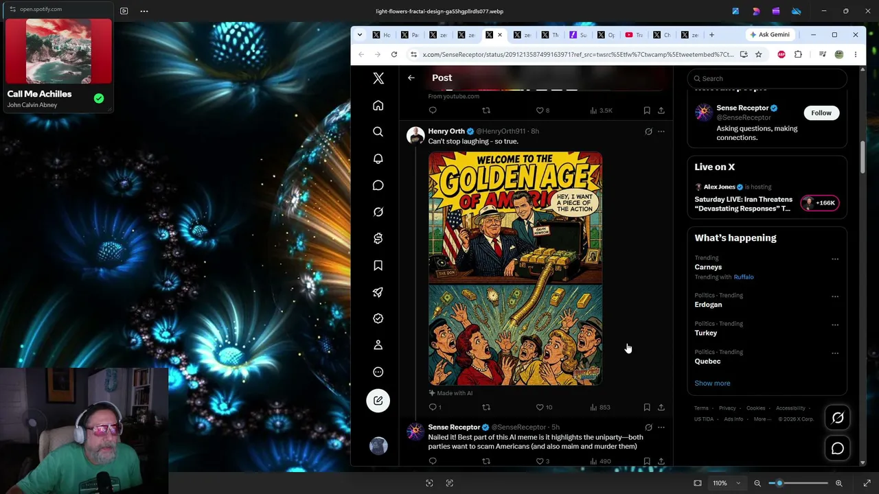
Task: Open the floating Grok button
Action: click(838, 418)
